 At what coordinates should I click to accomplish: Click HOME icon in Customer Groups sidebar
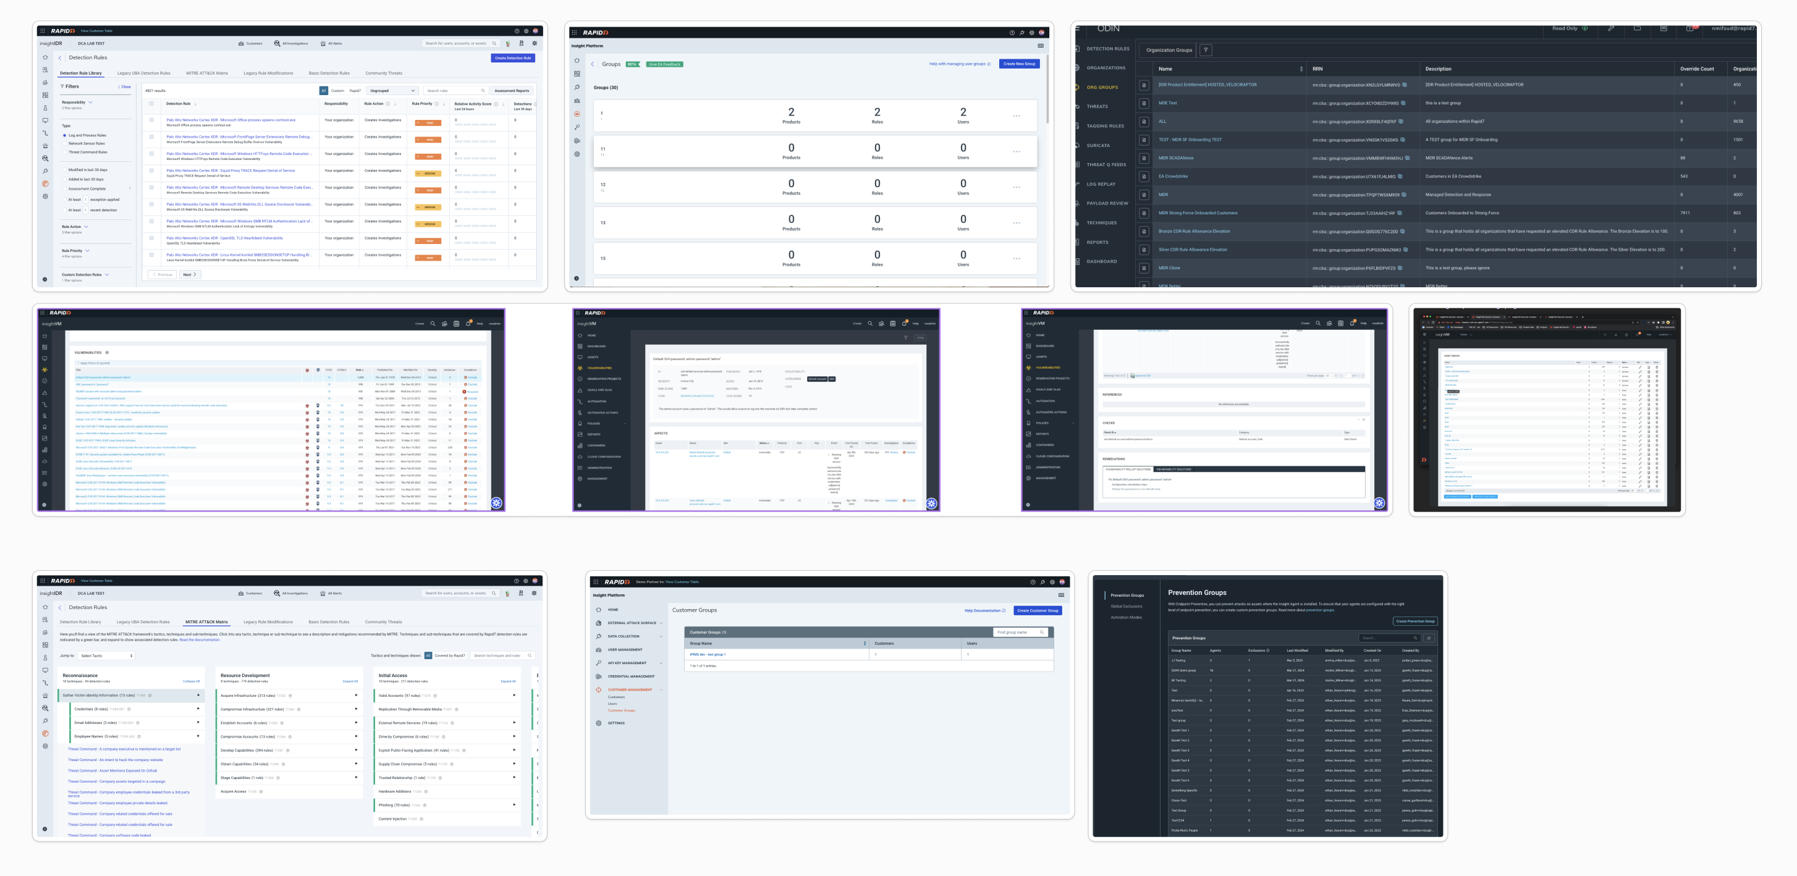599,610
